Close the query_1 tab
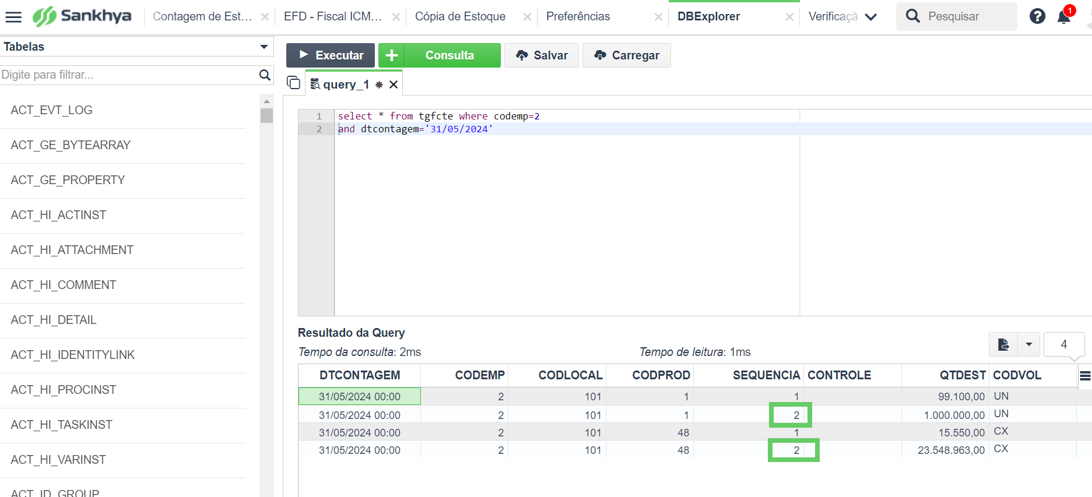The image size is (1092, 497). 394,84
